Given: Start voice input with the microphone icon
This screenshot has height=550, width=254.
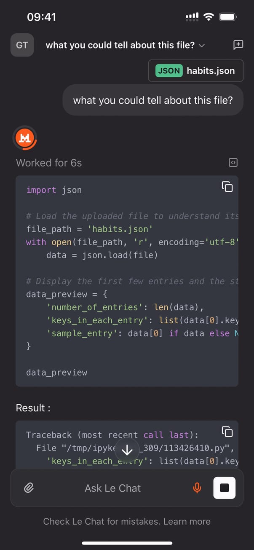Looking at the screenshot, I should pyautogui.click(x=197, y=488).
